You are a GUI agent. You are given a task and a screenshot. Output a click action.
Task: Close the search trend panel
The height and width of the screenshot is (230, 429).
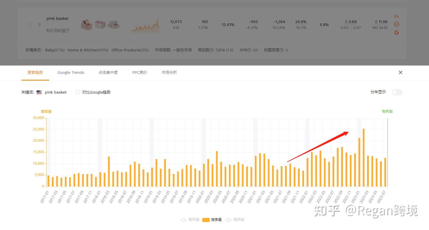400,72
